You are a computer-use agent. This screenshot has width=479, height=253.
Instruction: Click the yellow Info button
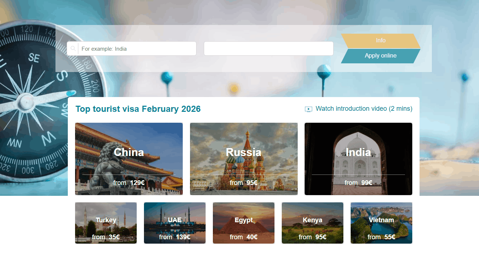[x=381, y=41]
